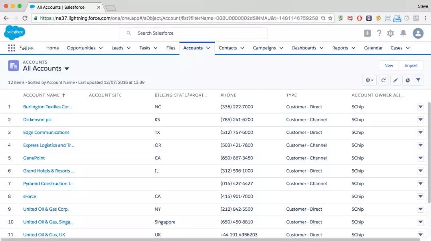This screenshot has width=431, height=241.
Task: Click in the Search Salesforce field
Action: tap(193, 33)
